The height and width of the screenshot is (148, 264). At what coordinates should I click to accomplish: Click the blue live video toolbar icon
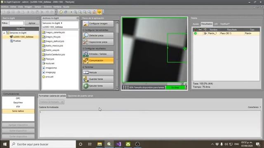point(66,12)
